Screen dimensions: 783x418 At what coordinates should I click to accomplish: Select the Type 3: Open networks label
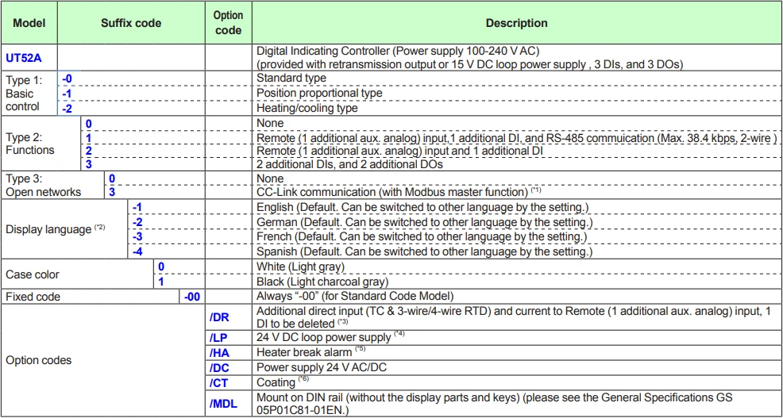point(44,185)
